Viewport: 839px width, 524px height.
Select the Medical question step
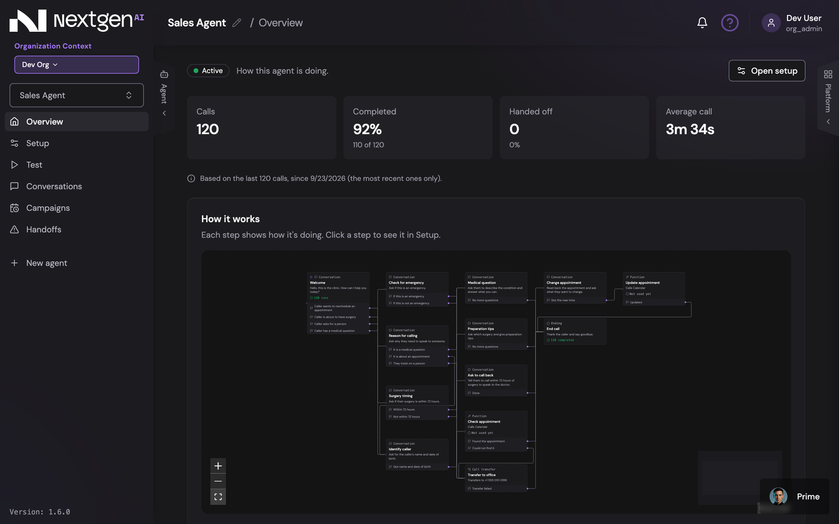[496, 288]
